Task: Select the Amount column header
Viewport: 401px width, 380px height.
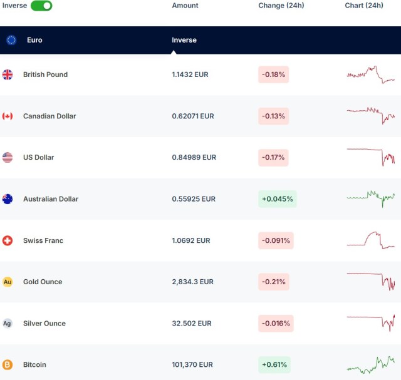Action: pyautogui.click(x=185, y=6)
